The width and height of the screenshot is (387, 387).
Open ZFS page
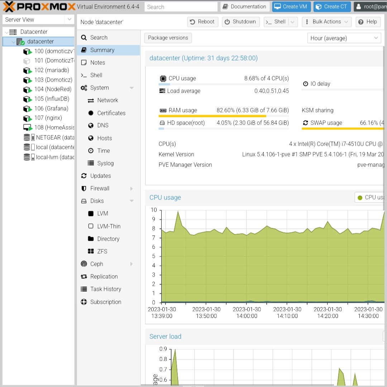pos(108,252)
